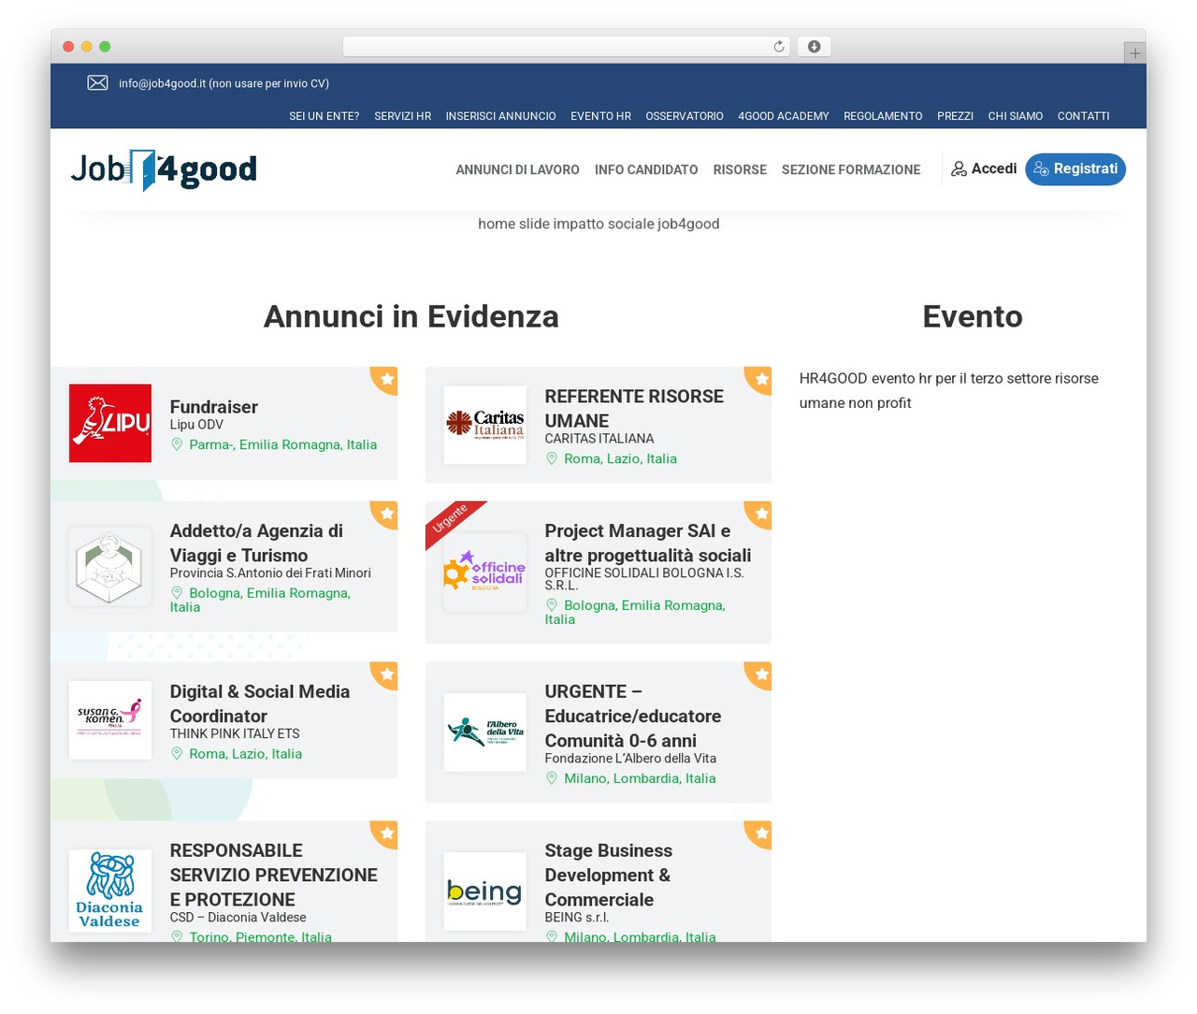Open INSERISCI ANNUNCIO menu item
This screenshot has height=1014, width=1197.
click(x=500, y=116)
